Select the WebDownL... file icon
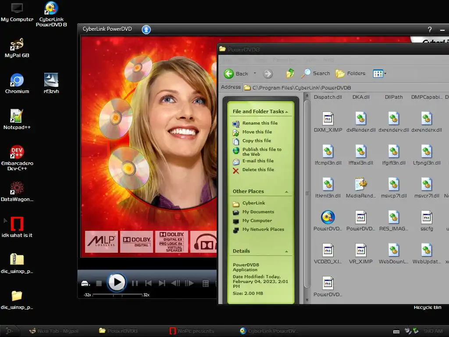The image size is (449, 337). [394, 250]
